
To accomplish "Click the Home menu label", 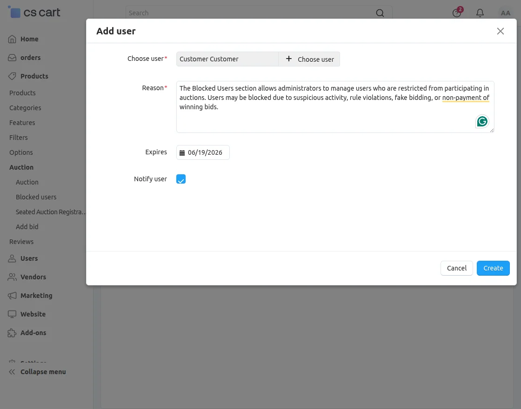I will tap(29, 39).
